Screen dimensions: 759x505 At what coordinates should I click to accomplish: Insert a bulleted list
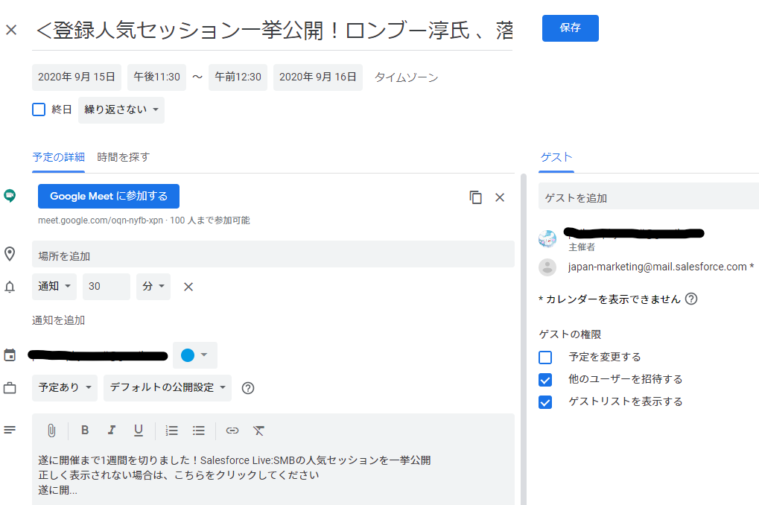pyautogui.click(x=198, y=431)
